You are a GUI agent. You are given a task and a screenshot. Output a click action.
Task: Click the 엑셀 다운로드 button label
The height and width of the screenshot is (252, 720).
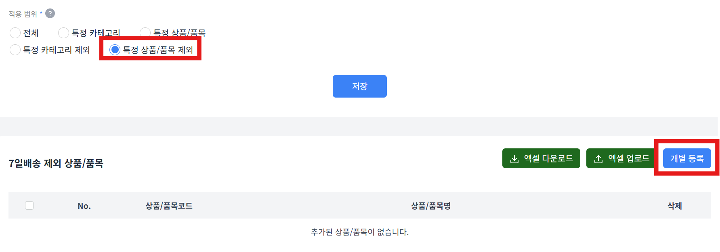(x=548, y=158)
